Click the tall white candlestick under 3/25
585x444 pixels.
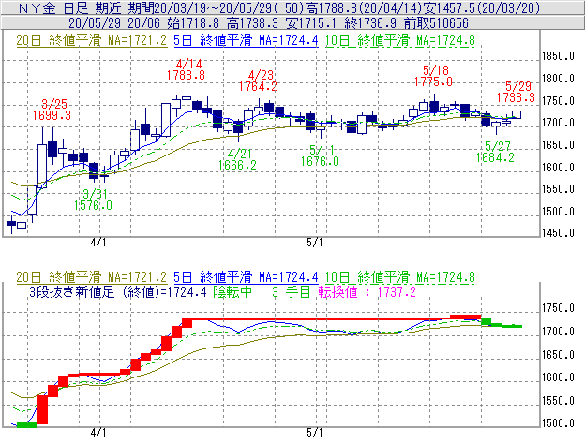pyautogui.click(x=42, y=166)
